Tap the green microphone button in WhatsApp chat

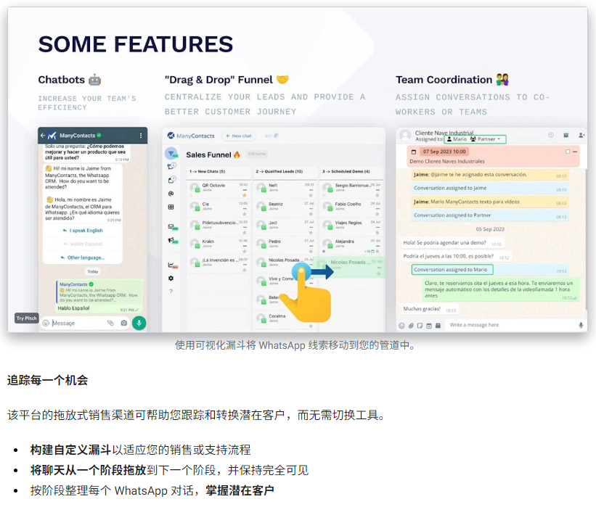tap(138, 323)
